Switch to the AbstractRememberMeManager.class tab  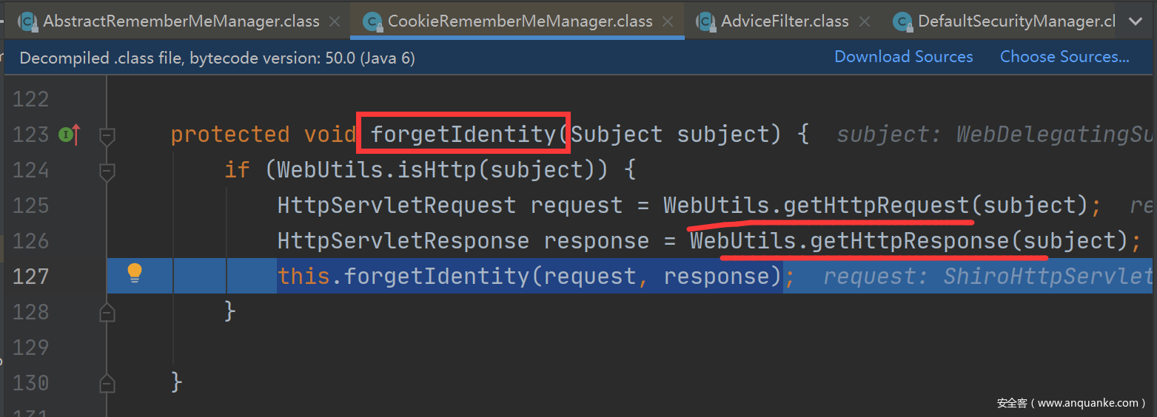[x=181, y=21]
